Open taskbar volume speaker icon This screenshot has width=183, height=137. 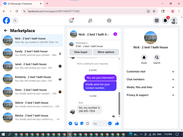154,134
